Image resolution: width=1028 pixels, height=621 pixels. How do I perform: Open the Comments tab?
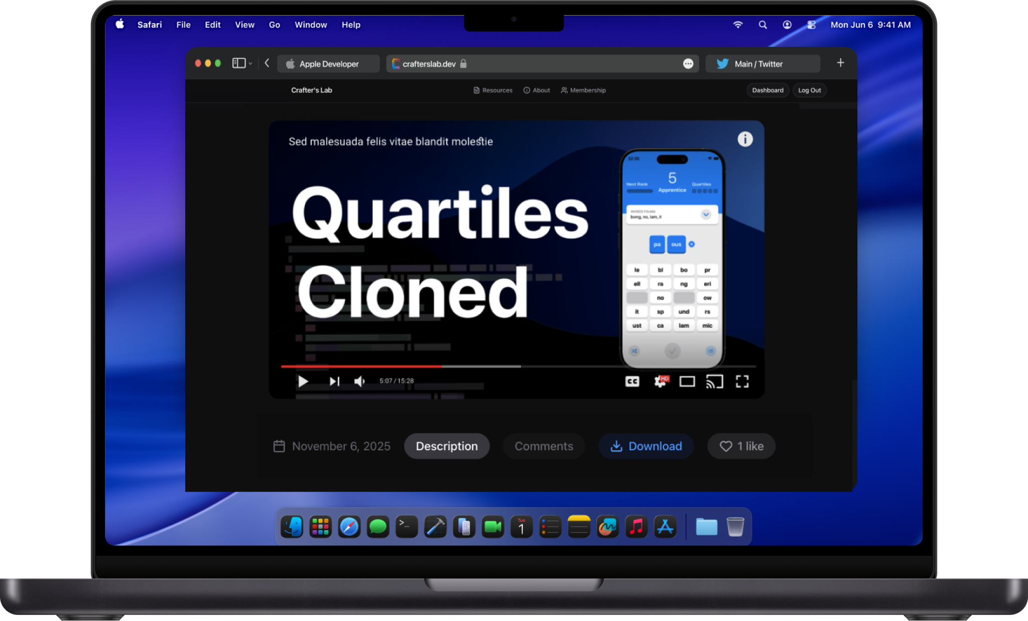pyautogui.click(x=544, y=446)
